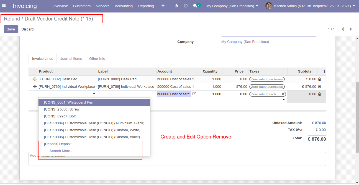
Task: Open the apps grid menu icon
Action: click(x=4, y=6)
